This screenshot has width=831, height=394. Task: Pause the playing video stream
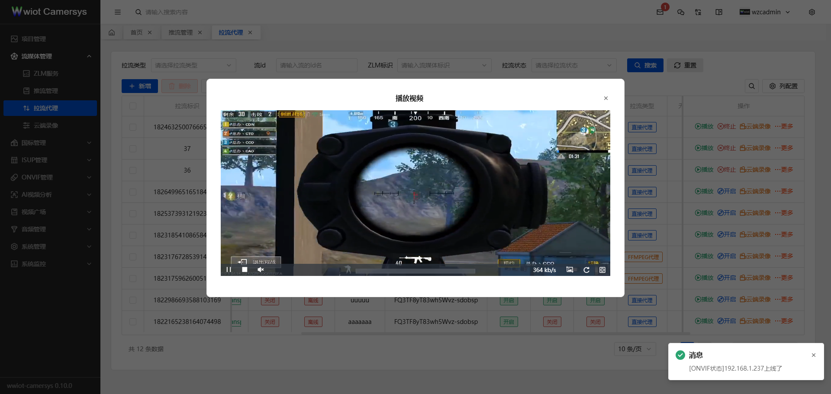229,269
